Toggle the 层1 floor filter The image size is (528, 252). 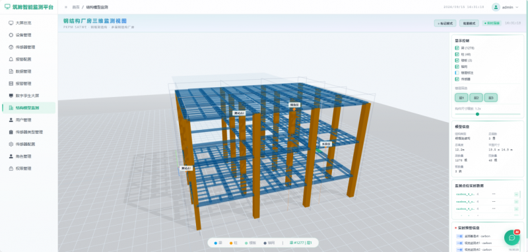461,98
